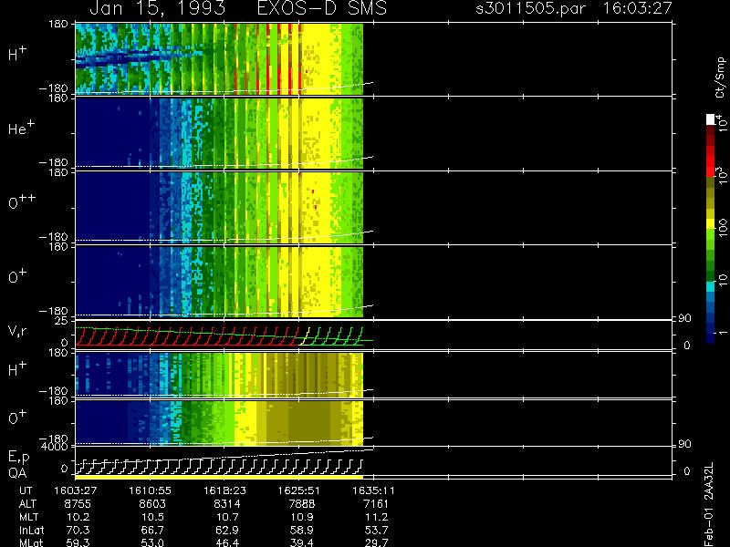Click the "MLat" row header
The width and height of the screenshot is (730, 547).
point(31,542)
